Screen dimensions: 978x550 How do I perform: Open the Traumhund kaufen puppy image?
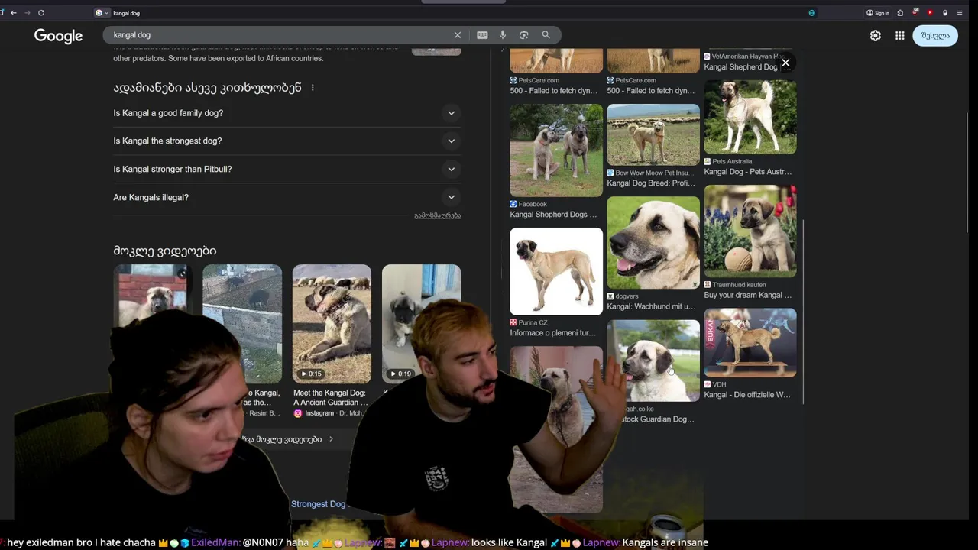click(x=750, y=231)
